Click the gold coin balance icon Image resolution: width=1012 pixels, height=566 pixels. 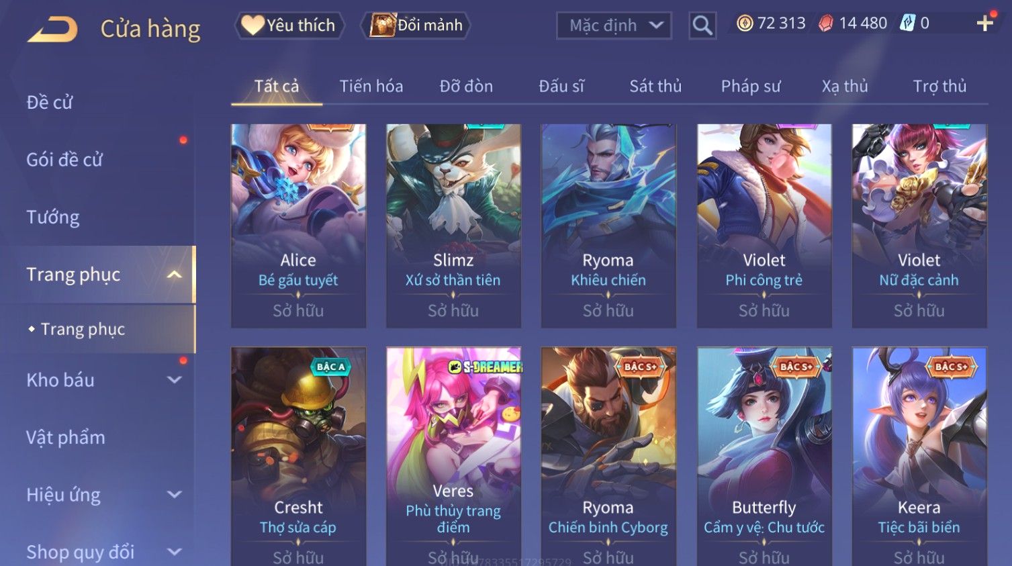pyautogui.click(x=744, y=23)
